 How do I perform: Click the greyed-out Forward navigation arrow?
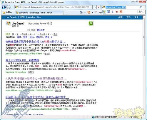(9, 7)
